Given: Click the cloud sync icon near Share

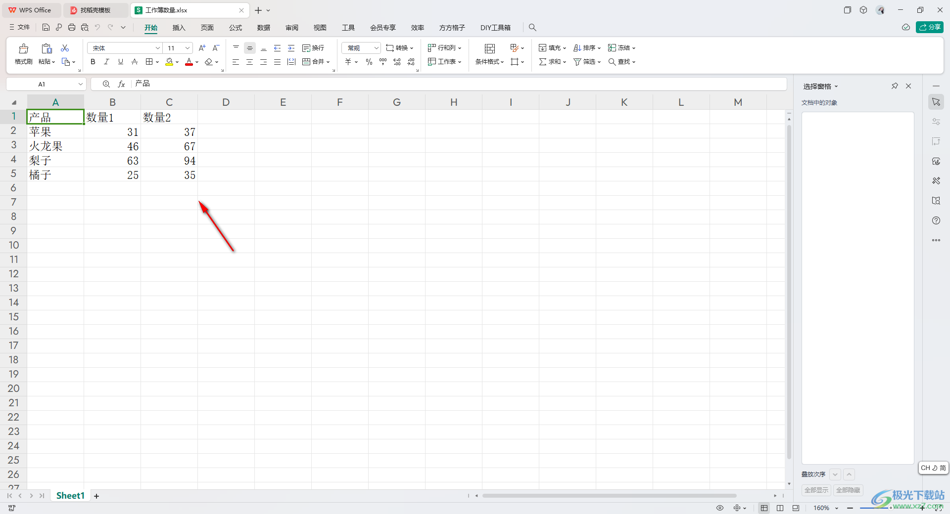Looking at the screenshot, I should pyautogui.click(x=906, y=27).
